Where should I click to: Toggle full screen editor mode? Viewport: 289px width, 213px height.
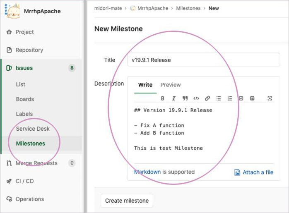(270, 98)
